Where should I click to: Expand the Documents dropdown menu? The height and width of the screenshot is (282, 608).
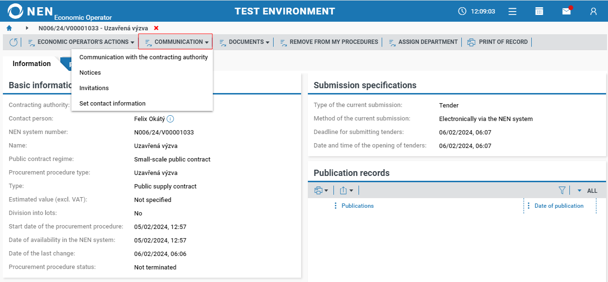[245, 42]
